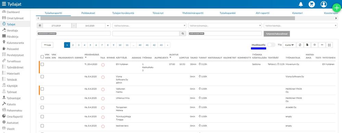342x133 pixels.
Task: Click the tab strip horizontal scrollbar
Action: click(167, 18)
